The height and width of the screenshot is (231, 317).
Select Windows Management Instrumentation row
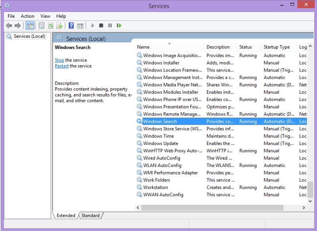222,77
